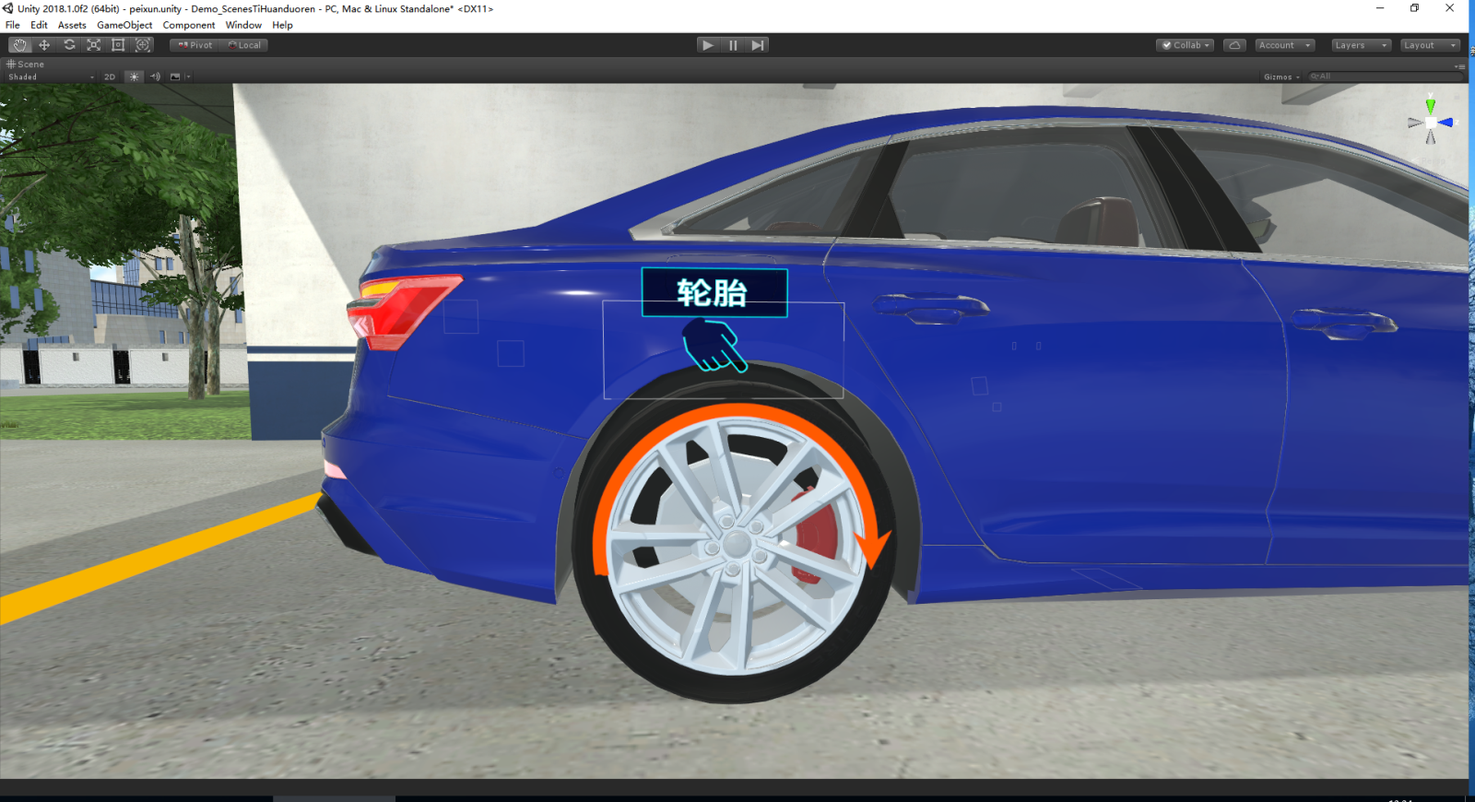Image resolution: width=1475 pixels, height=802 pixels.
Task: Open the GameObject menu
Action: (124, 25)
